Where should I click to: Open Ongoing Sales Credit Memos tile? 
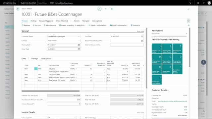tap(178, 59)
